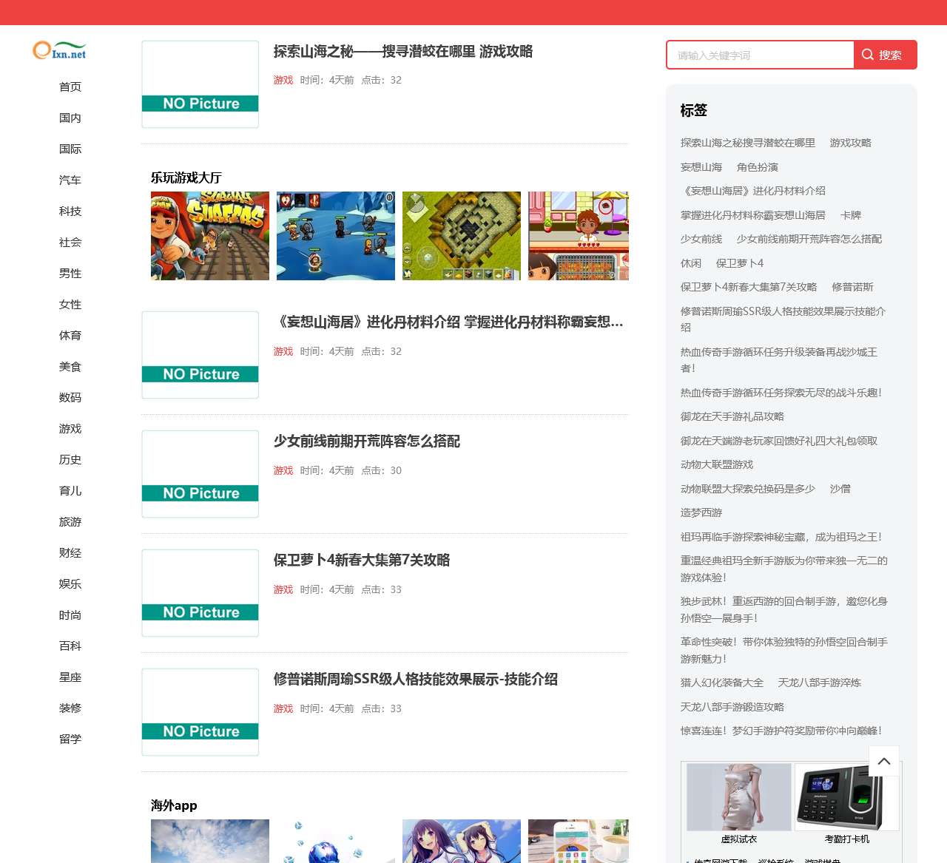
Task: Click the red 搜索 search button
Action: pos(886,55)
